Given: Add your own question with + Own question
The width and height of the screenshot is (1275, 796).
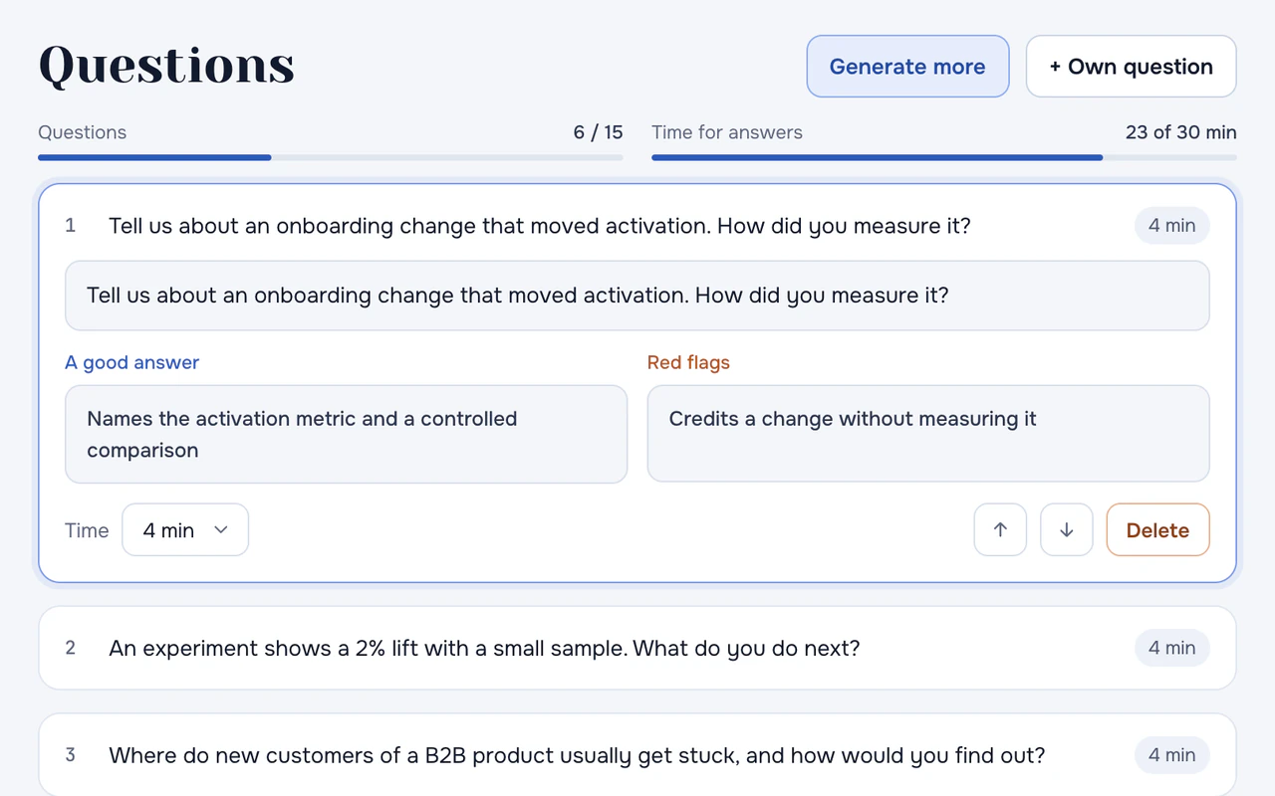Looking at the screenshot, I should pyautogui.click(x=1132, y=67).
